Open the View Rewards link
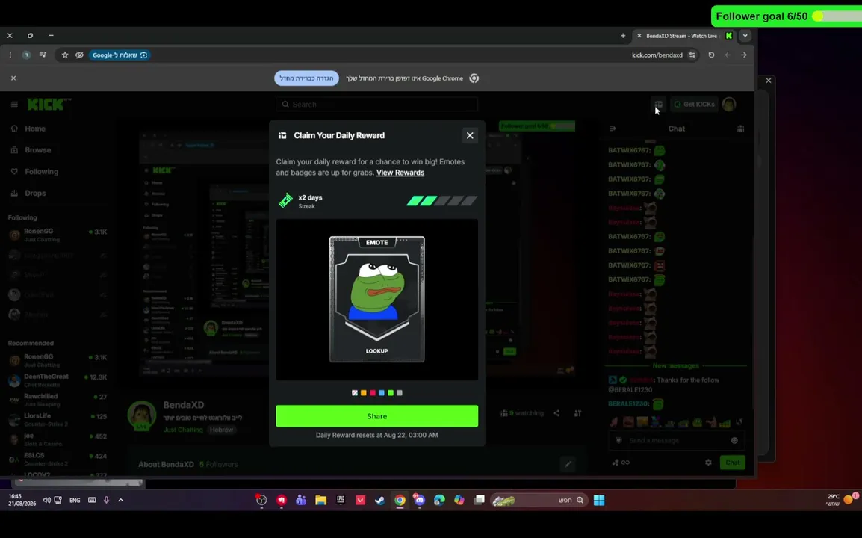The image size is (862, 538). [400, 173]
